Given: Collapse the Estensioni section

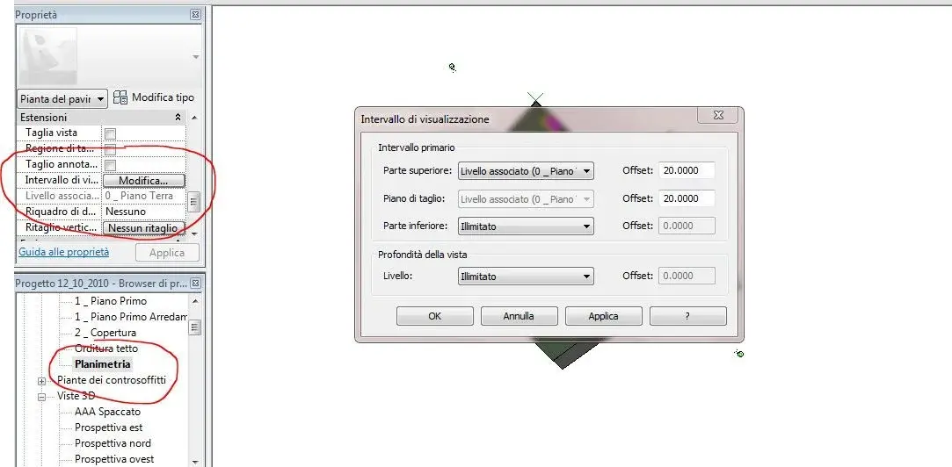Looking at the screenshot, I should point(178,117).
